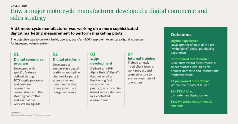Click the number 04 step marker
Image resolution: width=238 pixels, height=124 pixels.
(130, 54)
